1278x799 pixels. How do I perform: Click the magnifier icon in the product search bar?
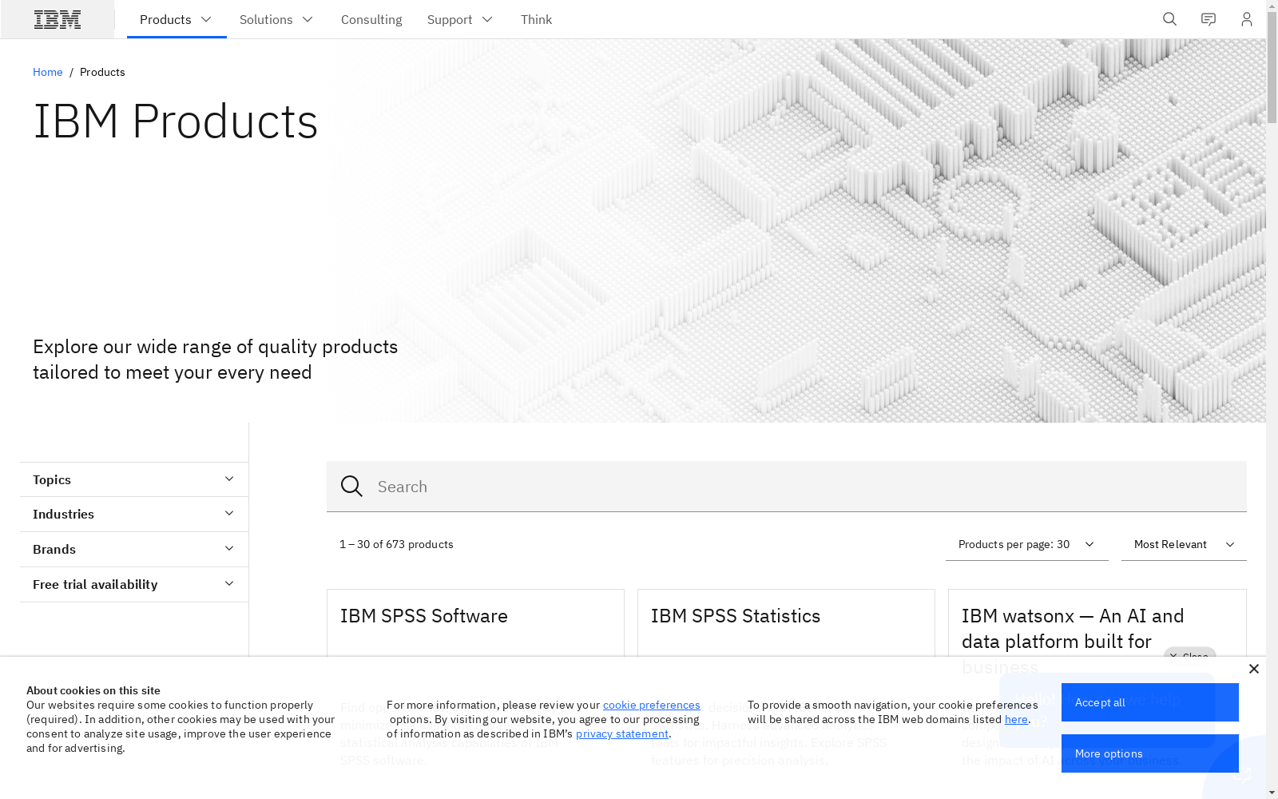[351, 487]
